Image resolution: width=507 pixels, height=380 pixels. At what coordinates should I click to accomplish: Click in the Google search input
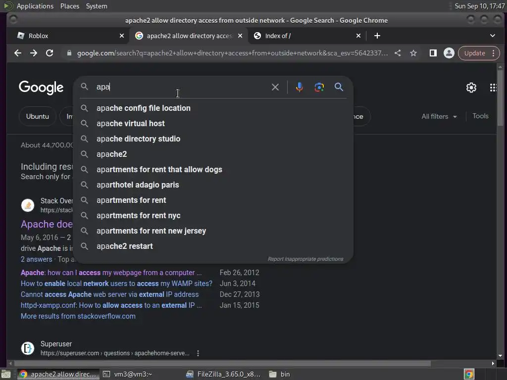(x=181, y=87)
